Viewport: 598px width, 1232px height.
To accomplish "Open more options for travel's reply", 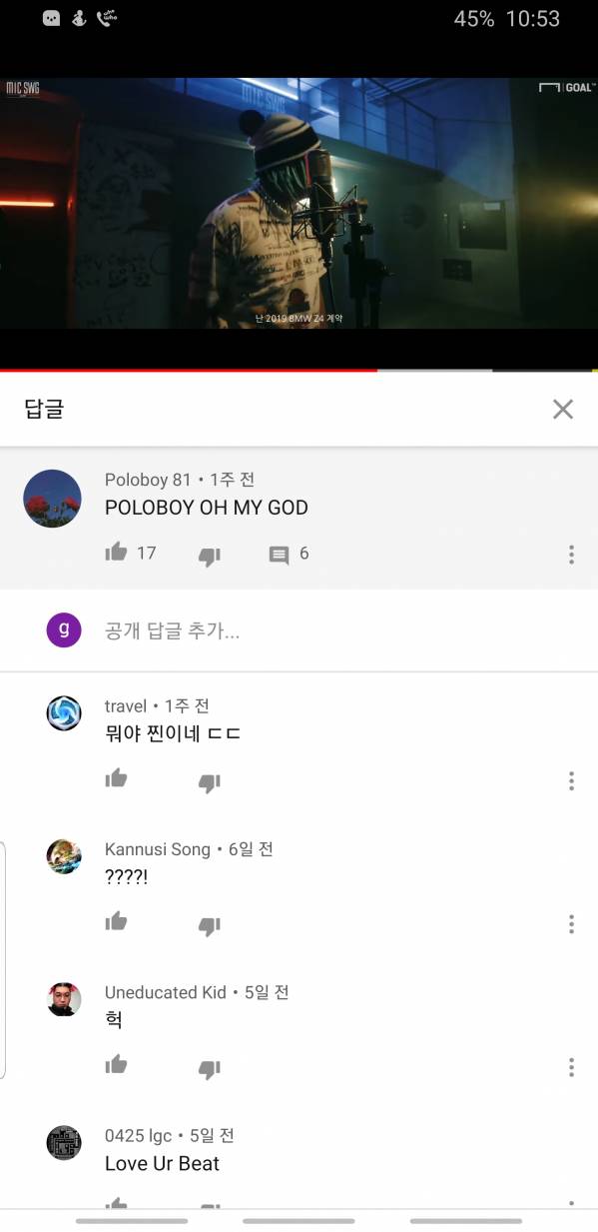I will point(571,781).
